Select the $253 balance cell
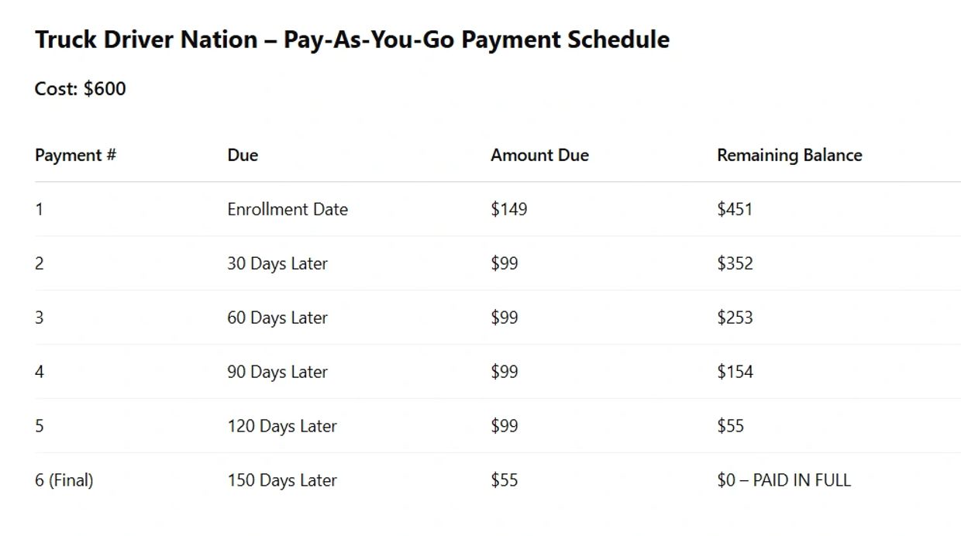This screenshot has height=536, width=961. click(735, 318)
